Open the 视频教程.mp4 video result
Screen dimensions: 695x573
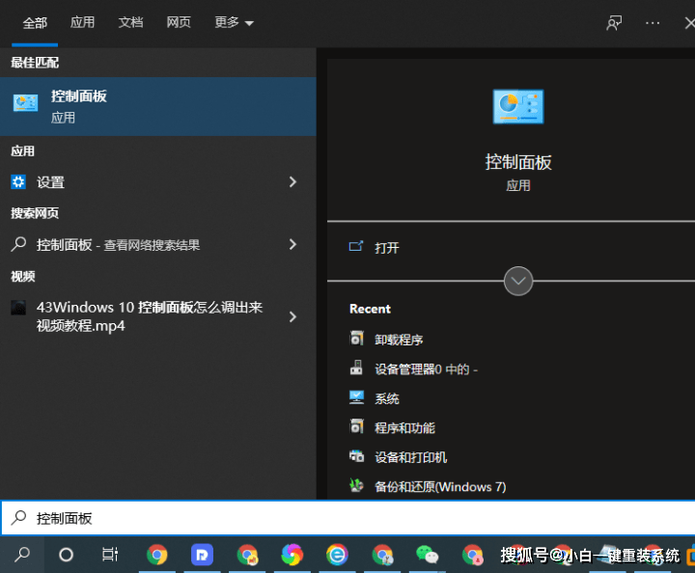(145, 316)
